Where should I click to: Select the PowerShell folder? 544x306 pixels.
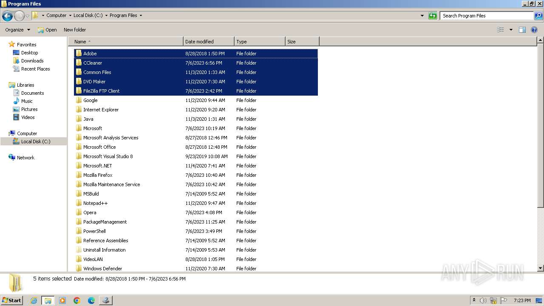click(94, 231)
